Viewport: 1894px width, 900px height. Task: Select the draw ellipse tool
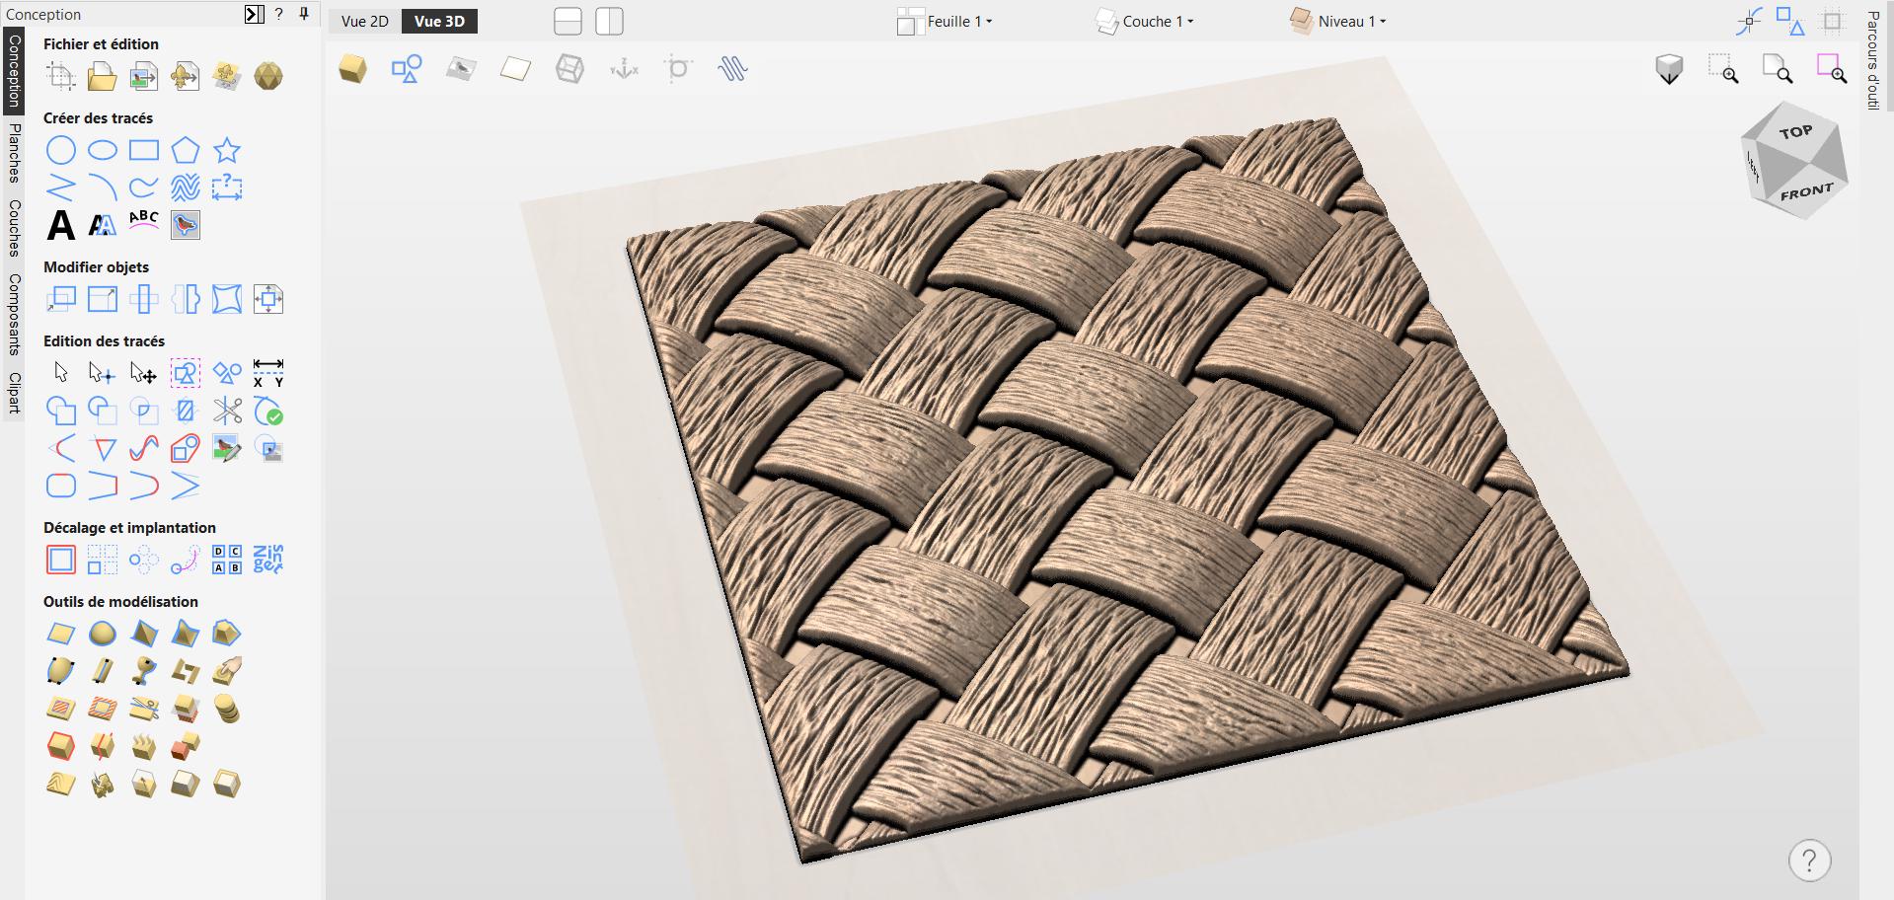(x=103, y=150)
